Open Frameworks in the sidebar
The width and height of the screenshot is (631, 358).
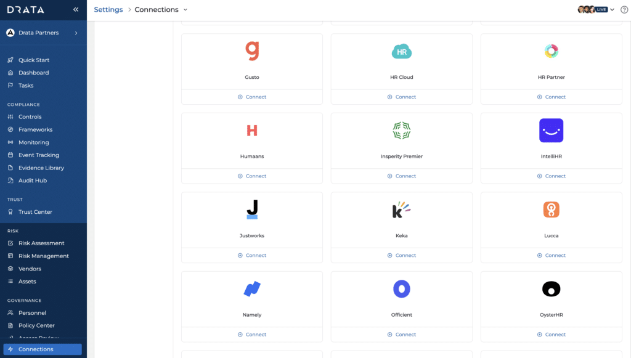[35, 129]
